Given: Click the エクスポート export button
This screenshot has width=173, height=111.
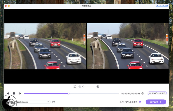Looking at the screenshot, I should click(x=156, y=102).
